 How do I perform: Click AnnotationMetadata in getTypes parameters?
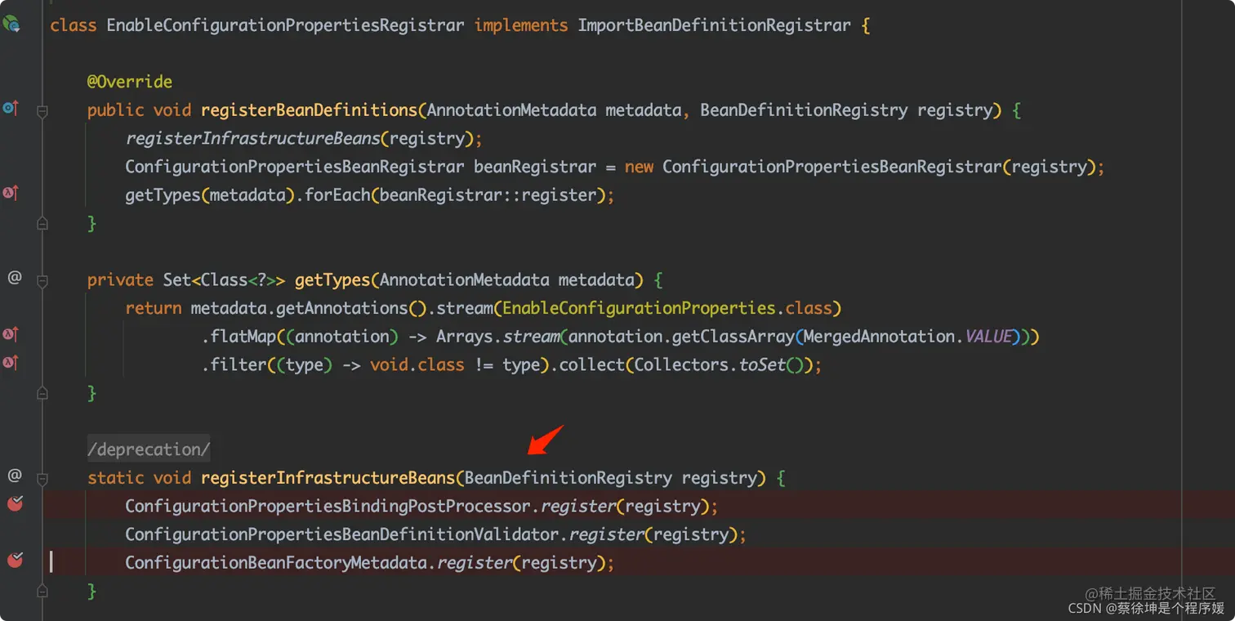tap(465, 280)
